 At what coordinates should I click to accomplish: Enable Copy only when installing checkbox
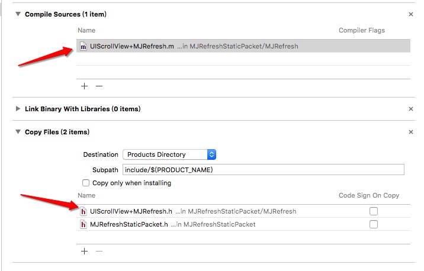(86, 183)
